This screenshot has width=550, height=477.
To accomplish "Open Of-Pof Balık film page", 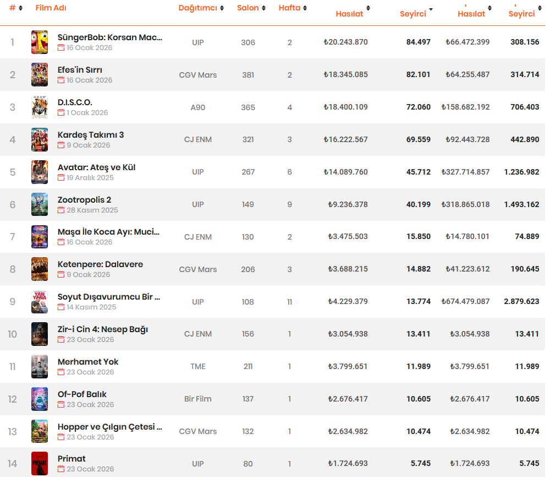I will point(82,394).
